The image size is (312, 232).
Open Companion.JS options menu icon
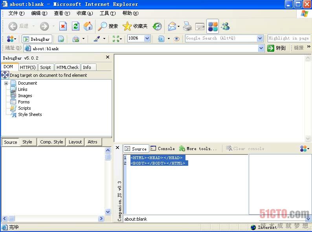pyautogui.click(x=305, y=149)
